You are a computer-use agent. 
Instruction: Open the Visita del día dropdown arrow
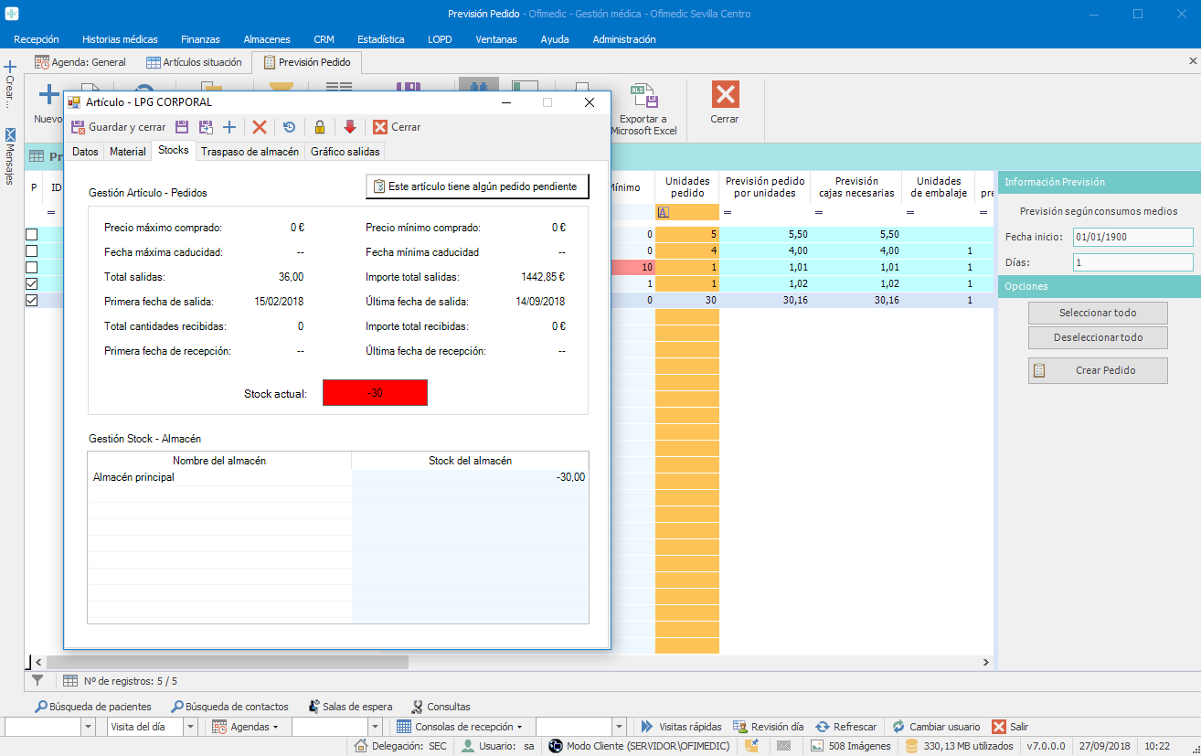(190, 727)
